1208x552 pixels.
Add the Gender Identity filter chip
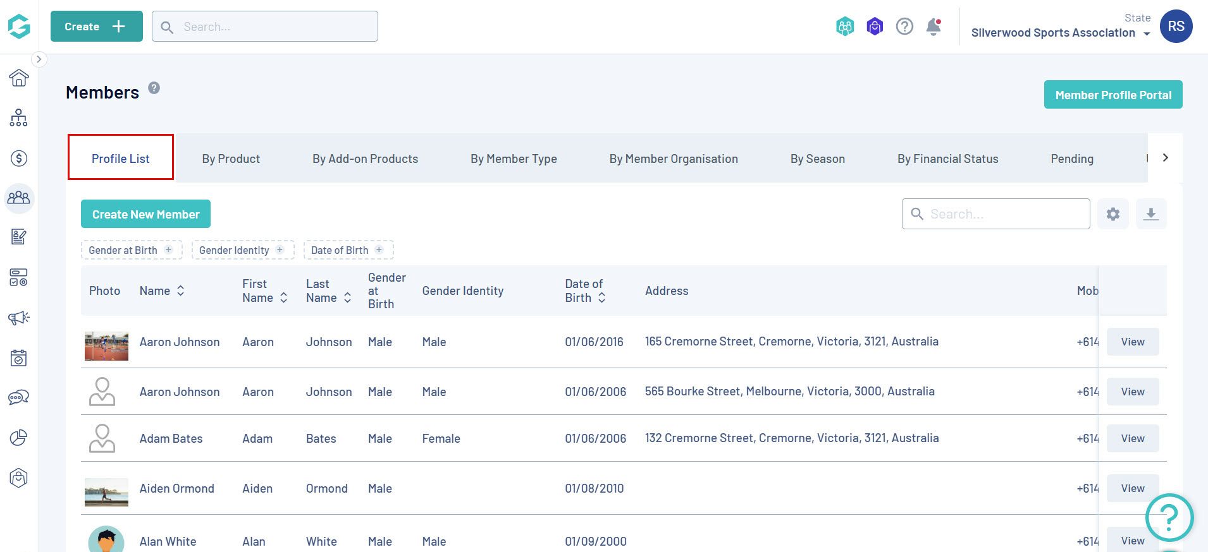click(242, 250)
